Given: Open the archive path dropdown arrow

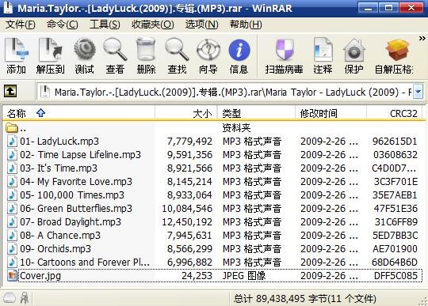Looking at the screenshot, I should (418, 93).
